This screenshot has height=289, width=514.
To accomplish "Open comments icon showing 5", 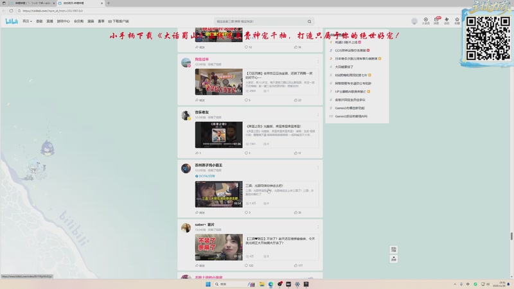I will [247, 100].
